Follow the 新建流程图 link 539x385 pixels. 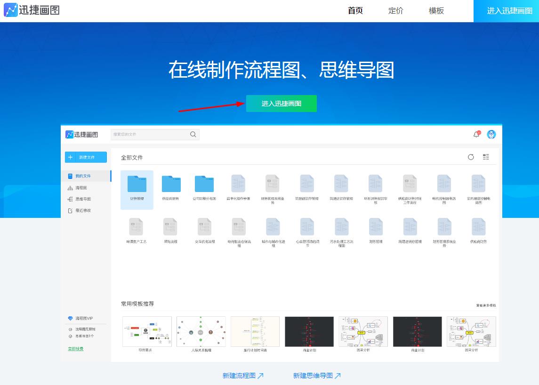coord(243,376)
